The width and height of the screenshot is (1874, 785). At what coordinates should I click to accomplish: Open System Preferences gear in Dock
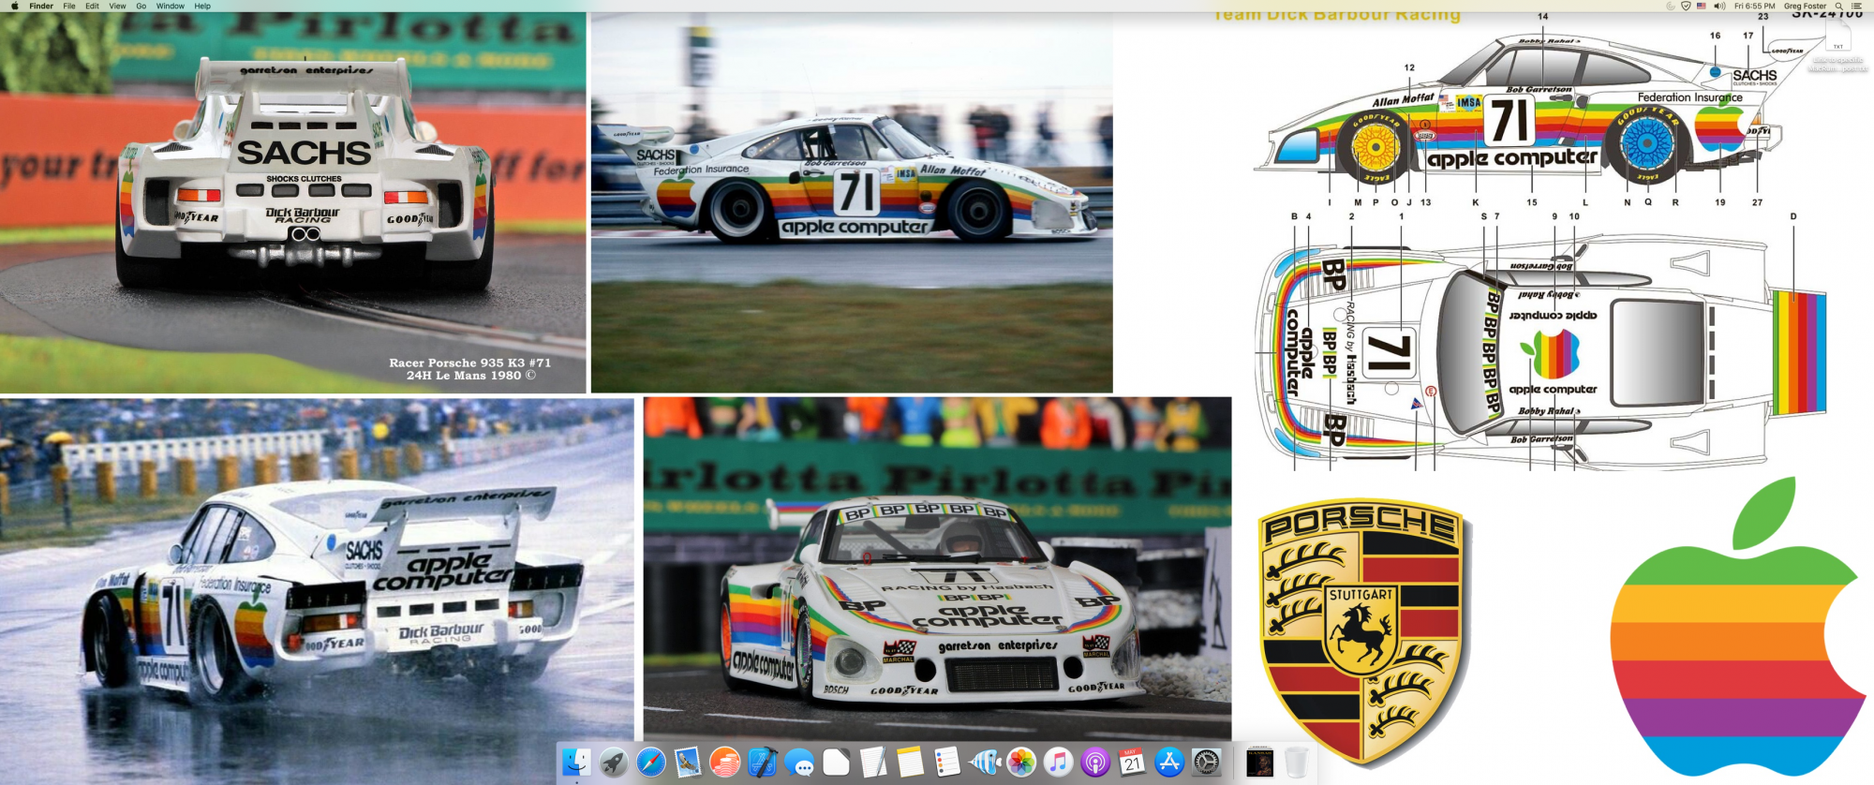click(1207, 762)
